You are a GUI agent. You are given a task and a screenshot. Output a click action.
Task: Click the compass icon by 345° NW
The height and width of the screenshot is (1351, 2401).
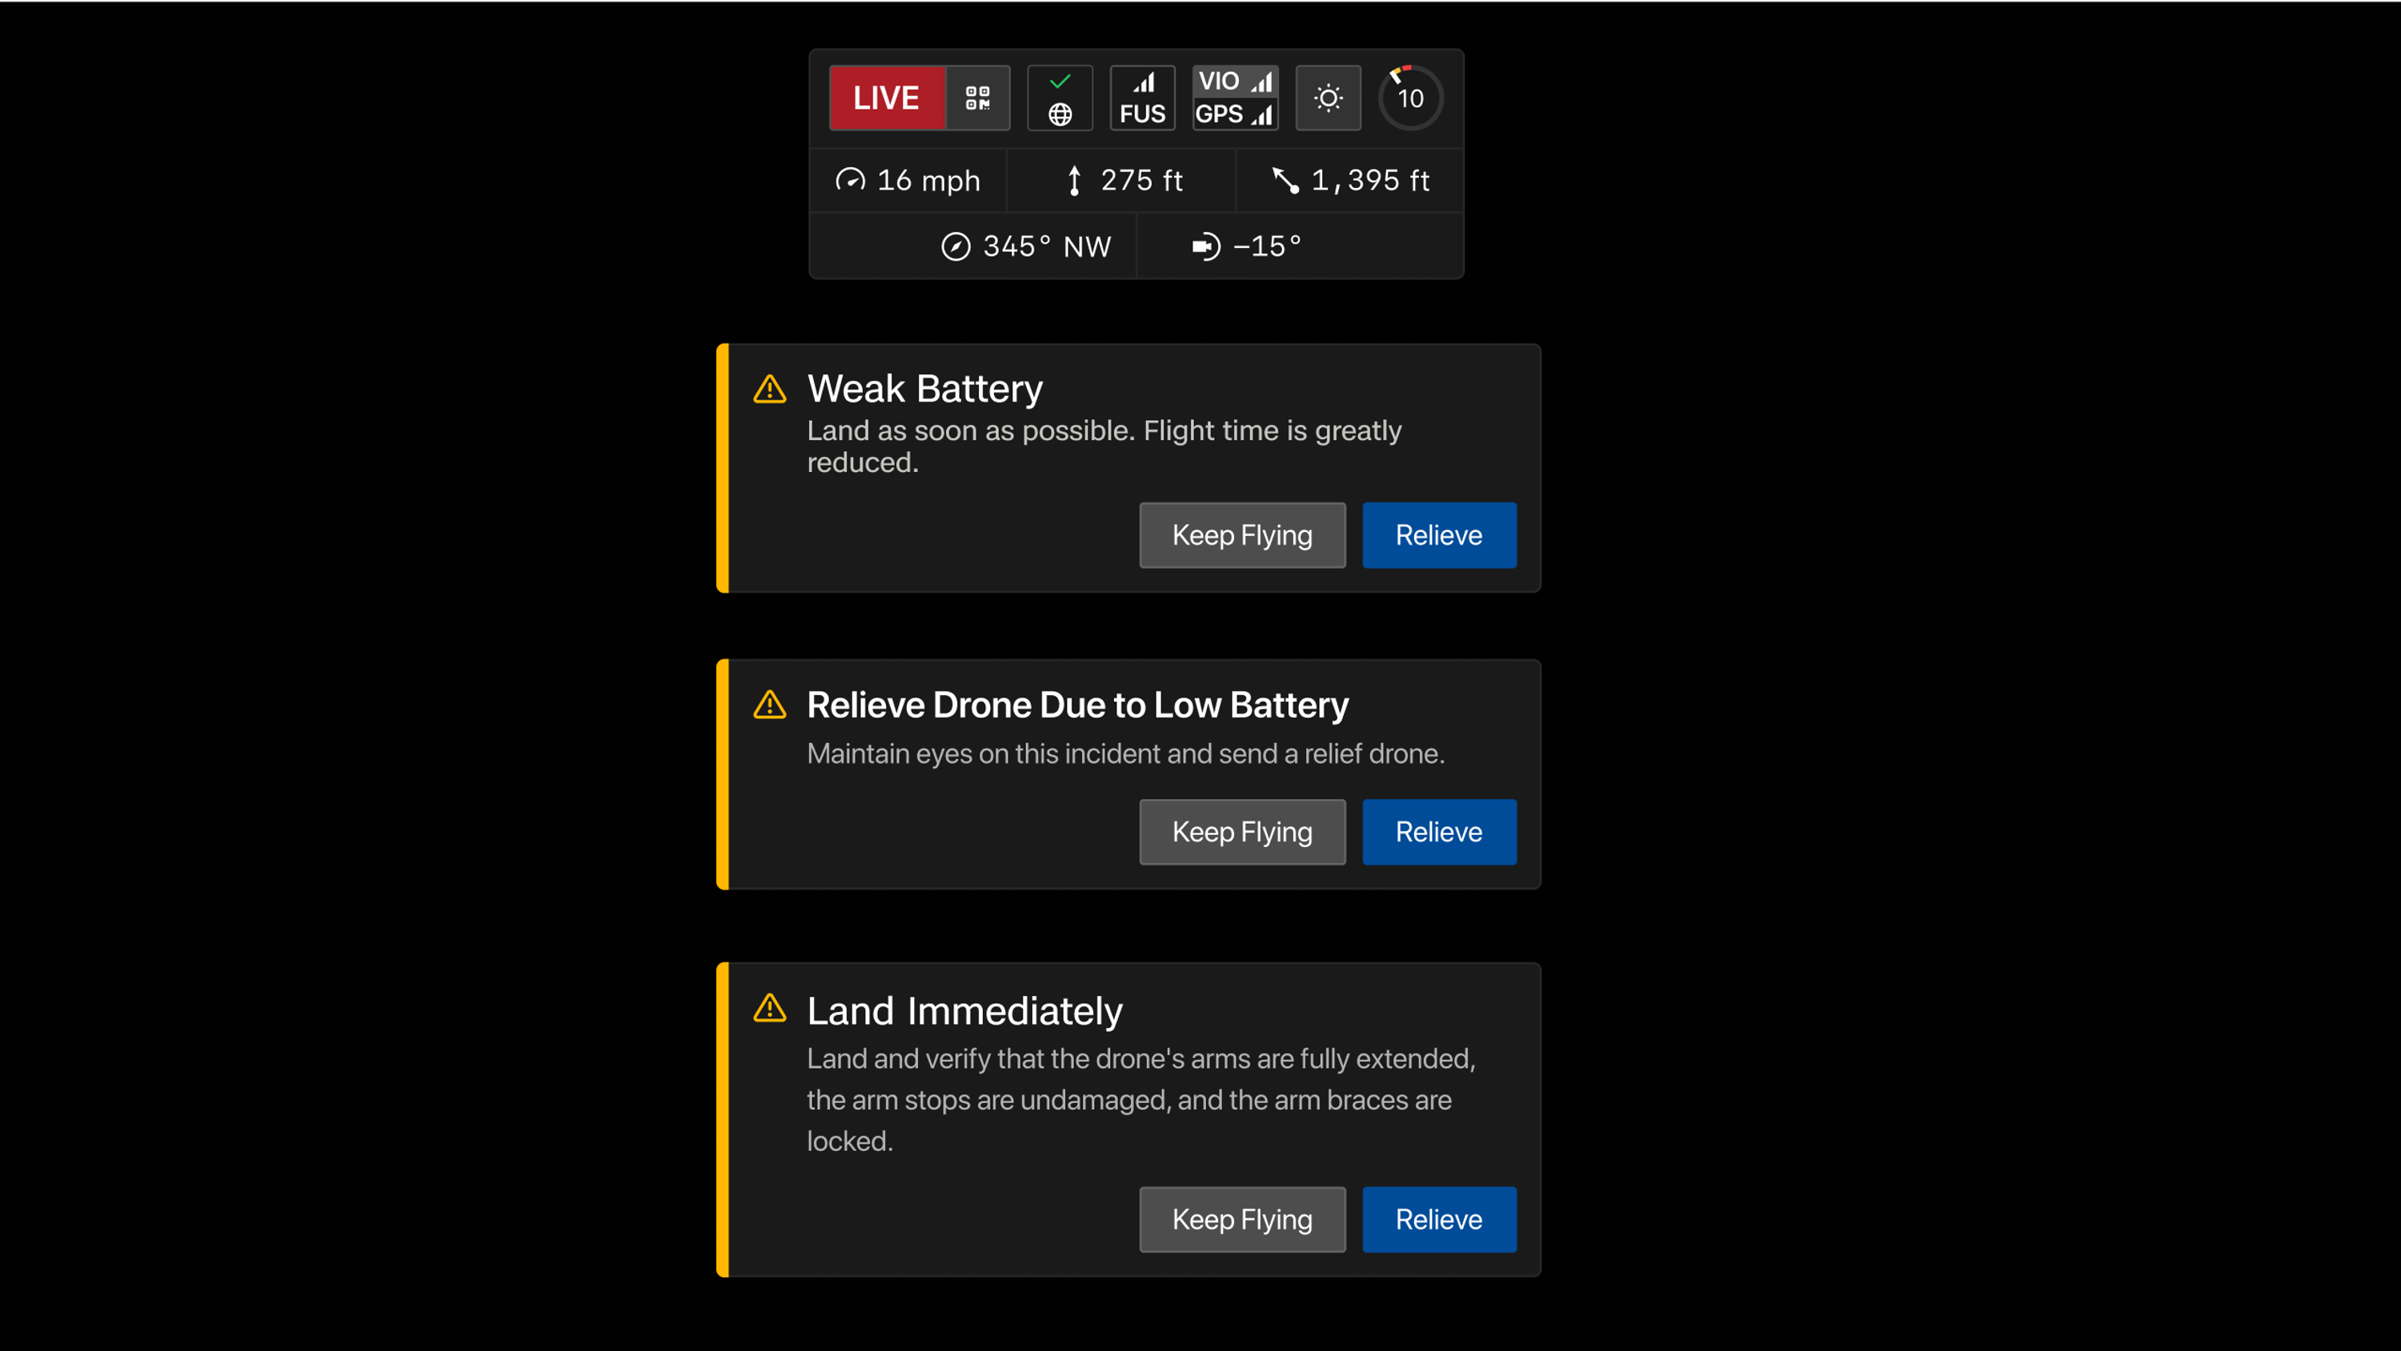tap(956, 246)
